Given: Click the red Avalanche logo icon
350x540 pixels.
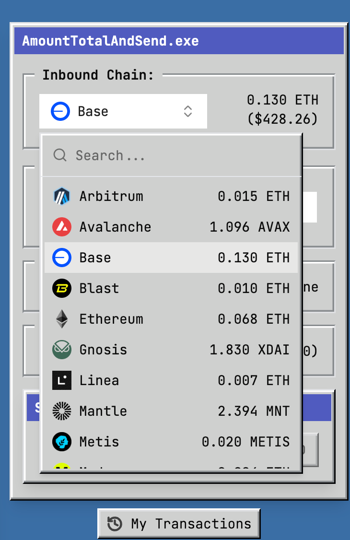Looking at the screenshot, I should [x=62, y=227].
